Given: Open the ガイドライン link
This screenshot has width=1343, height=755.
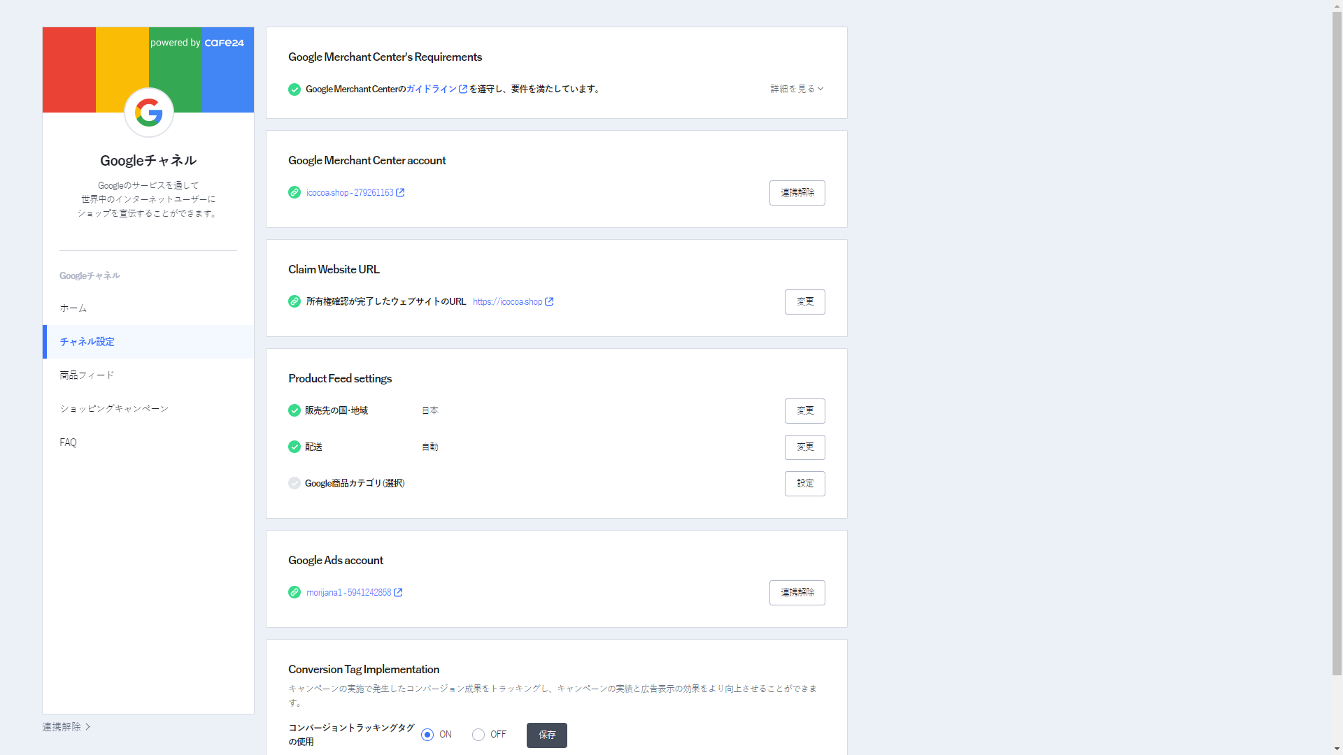Looking at the screenshot, I should click(x=432, y=89).
